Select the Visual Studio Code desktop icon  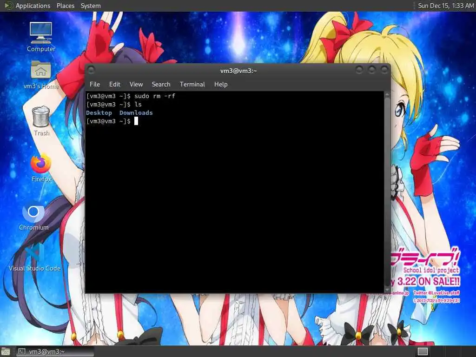(34, 257)
